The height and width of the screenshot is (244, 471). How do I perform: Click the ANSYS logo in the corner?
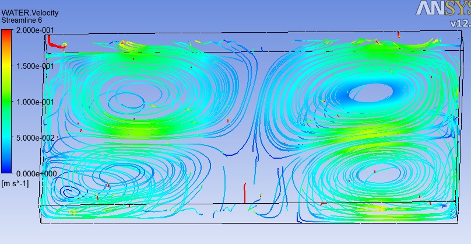(x=443, y=8)
